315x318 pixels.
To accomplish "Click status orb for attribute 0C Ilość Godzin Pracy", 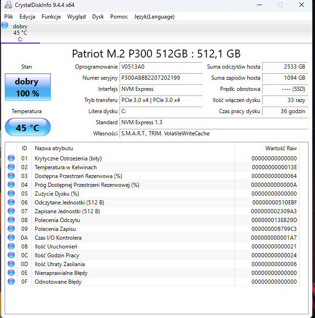I will click(11, 255).
